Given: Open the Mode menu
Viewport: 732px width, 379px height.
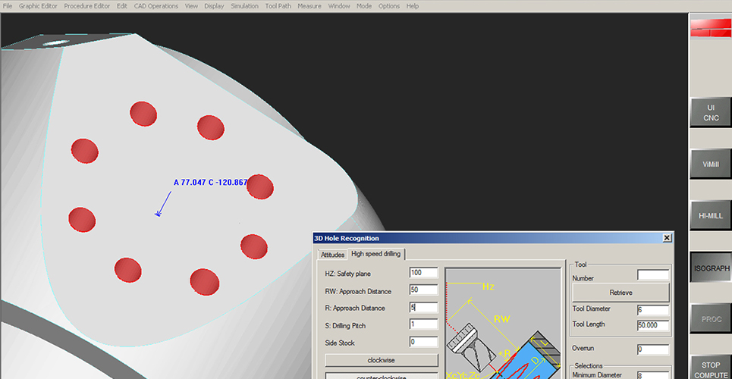Looking at the screenshot, I should click(x=364, y=6).
